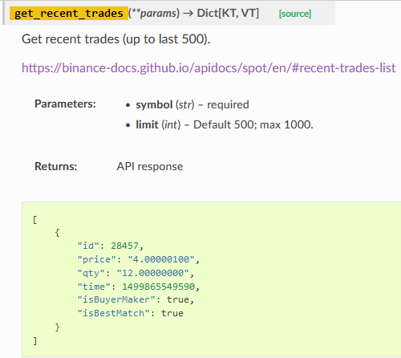This screenshot has width=401, height=358.
Task: Click the "Parameters:" label
Action: [x=65, y=104]
